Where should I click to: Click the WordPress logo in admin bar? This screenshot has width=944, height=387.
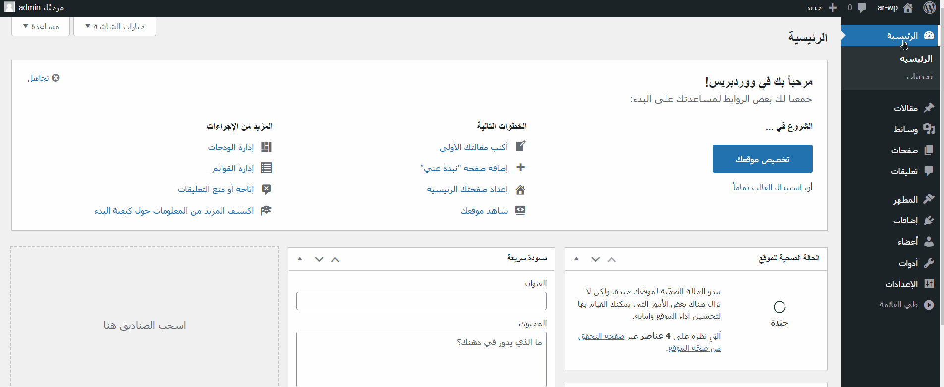click(929, 8)
